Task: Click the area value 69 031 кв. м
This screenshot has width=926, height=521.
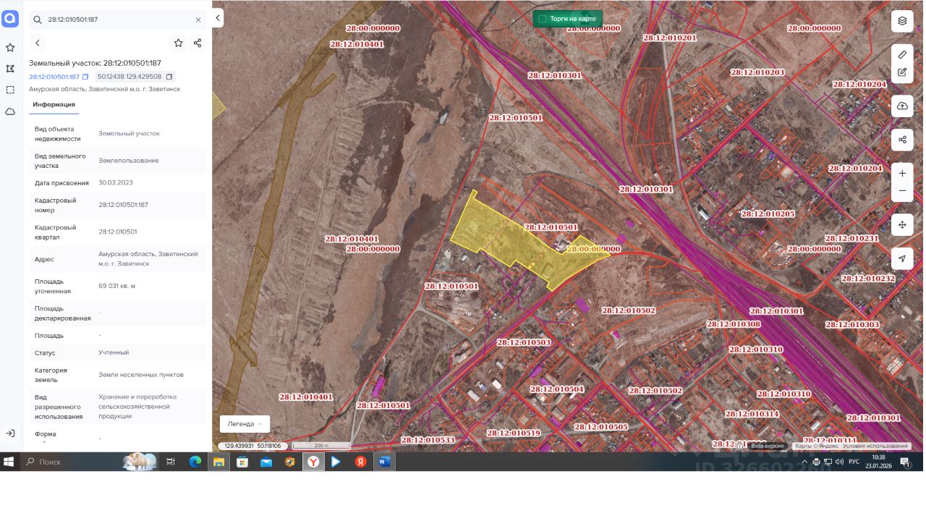Action: pyautogui.click(x=117, y=286)
